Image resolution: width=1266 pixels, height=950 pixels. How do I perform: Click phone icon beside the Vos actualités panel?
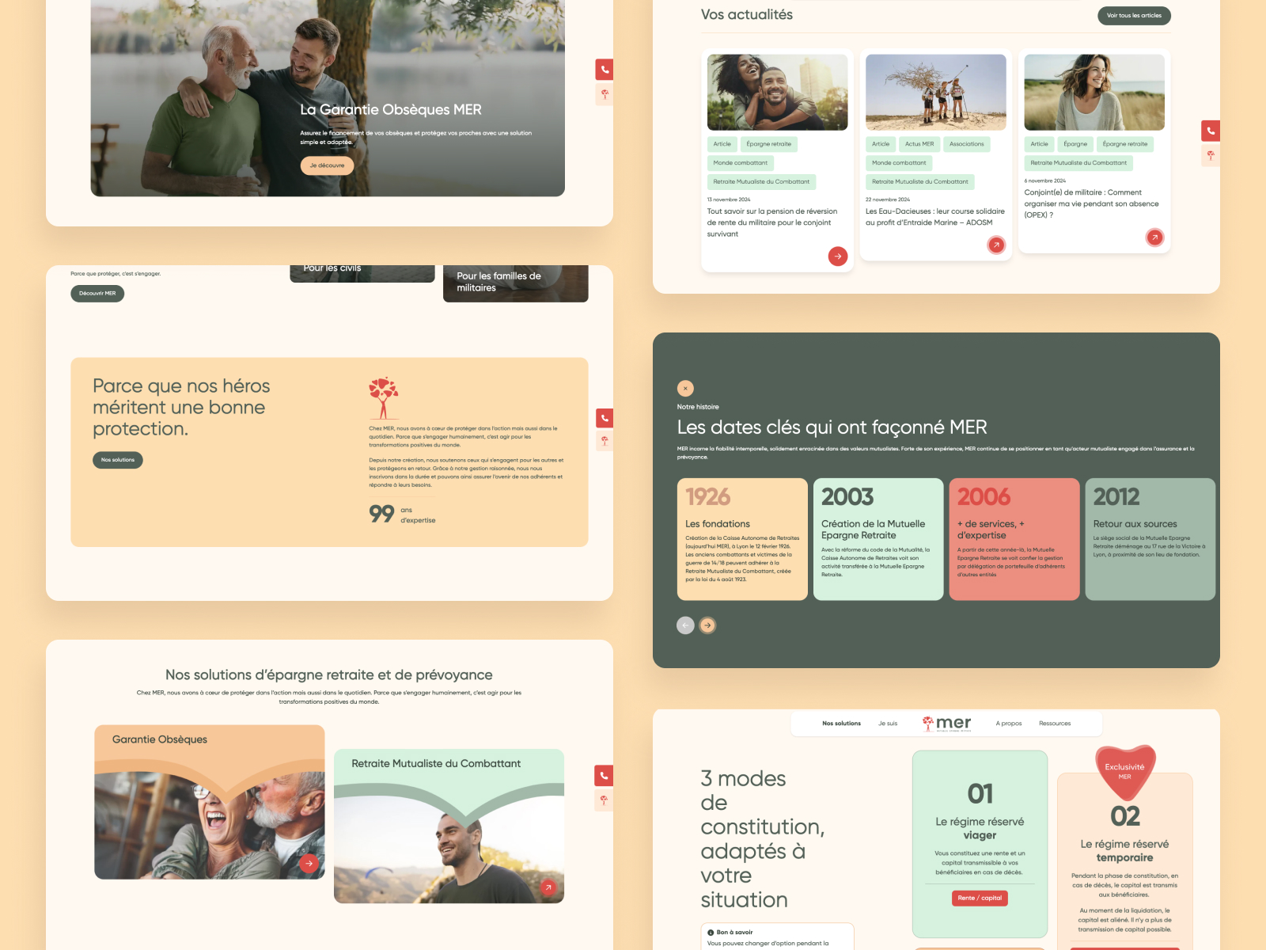point(1211,131)
